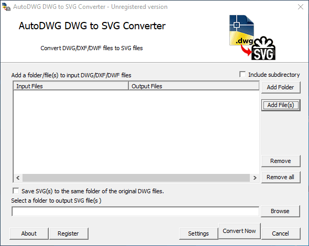309x246 pixels.
Task: Browse for an output folder
Action: click(x=280, y=211)
